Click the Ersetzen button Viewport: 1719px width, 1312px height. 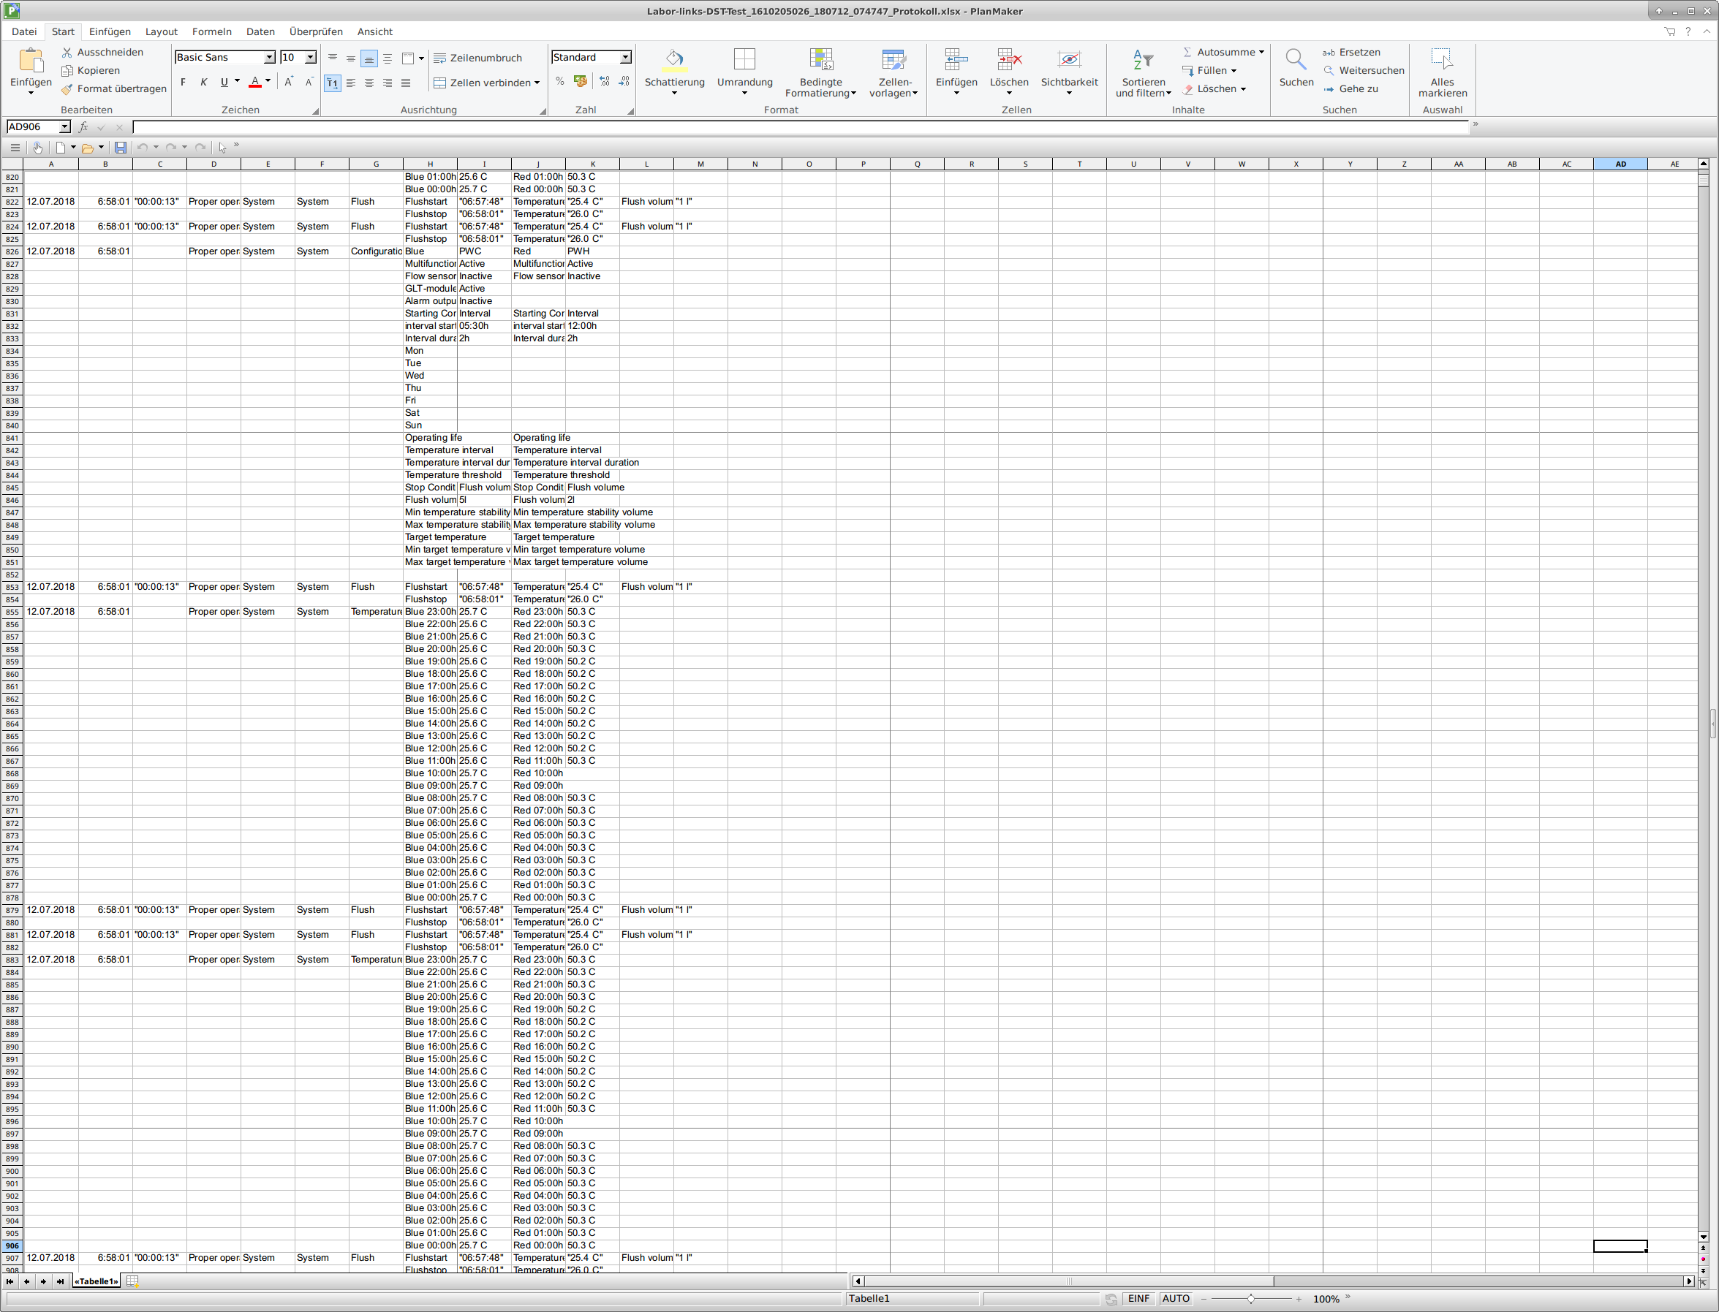pos(1351,53)
